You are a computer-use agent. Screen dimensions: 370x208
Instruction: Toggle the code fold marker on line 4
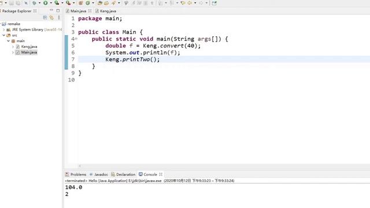[x=76, y=39]
